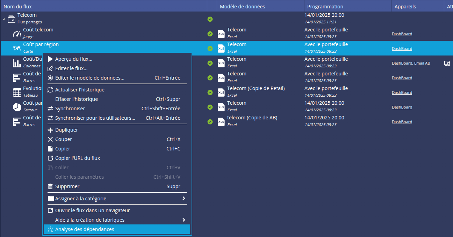
Task: Choose Synchroniser in the context menu
Action: point(70,109)
